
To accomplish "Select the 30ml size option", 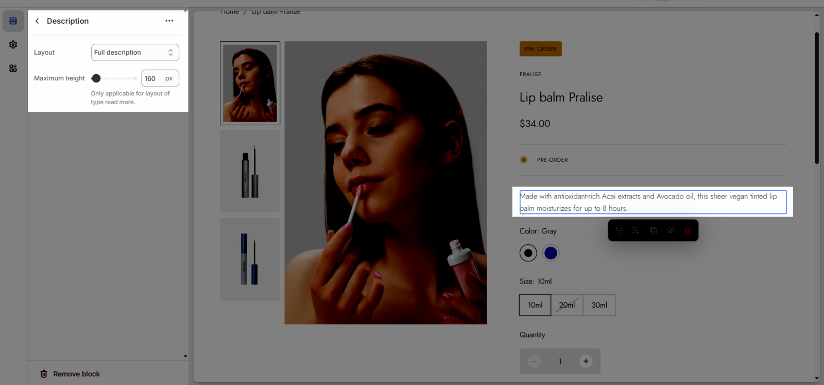I will (599, 305).
